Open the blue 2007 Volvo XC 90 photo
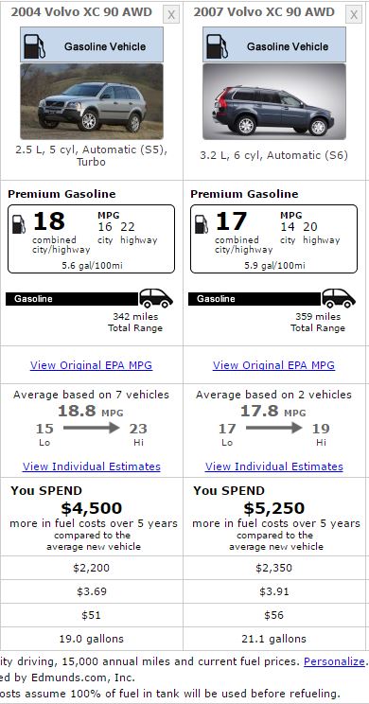This screenshot has width=369, height=704. pos(274,101)
